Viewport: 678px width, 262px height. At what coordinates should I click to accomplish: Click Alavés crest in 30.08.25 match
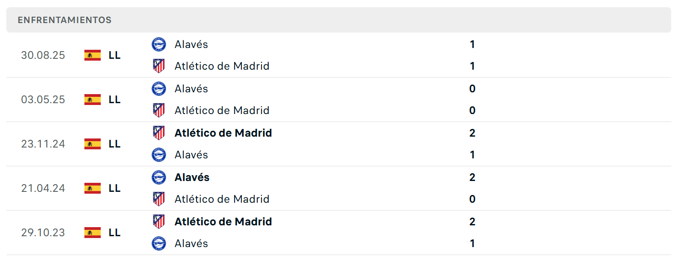click(159, 44)
